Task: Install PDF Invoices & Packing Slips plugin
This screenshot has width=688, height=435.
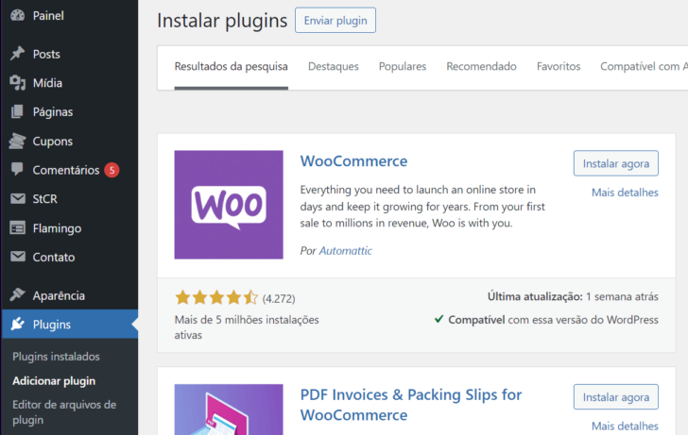Action: pyautogui.click(x=615, y=397)
